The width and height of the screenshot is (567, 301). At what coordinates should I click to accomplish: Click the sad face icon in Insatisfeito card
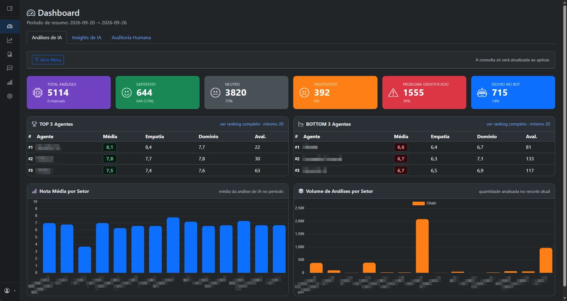click(x=304, y=92)
